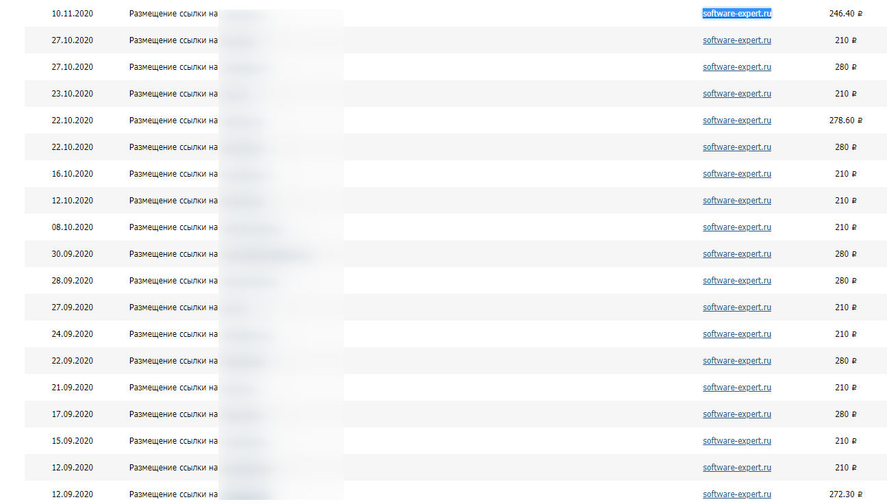This screenshot has width=887, height=504.
Task: Open software-expert.ru link in the 21.09.2020 row
Action: click(737, 388)
